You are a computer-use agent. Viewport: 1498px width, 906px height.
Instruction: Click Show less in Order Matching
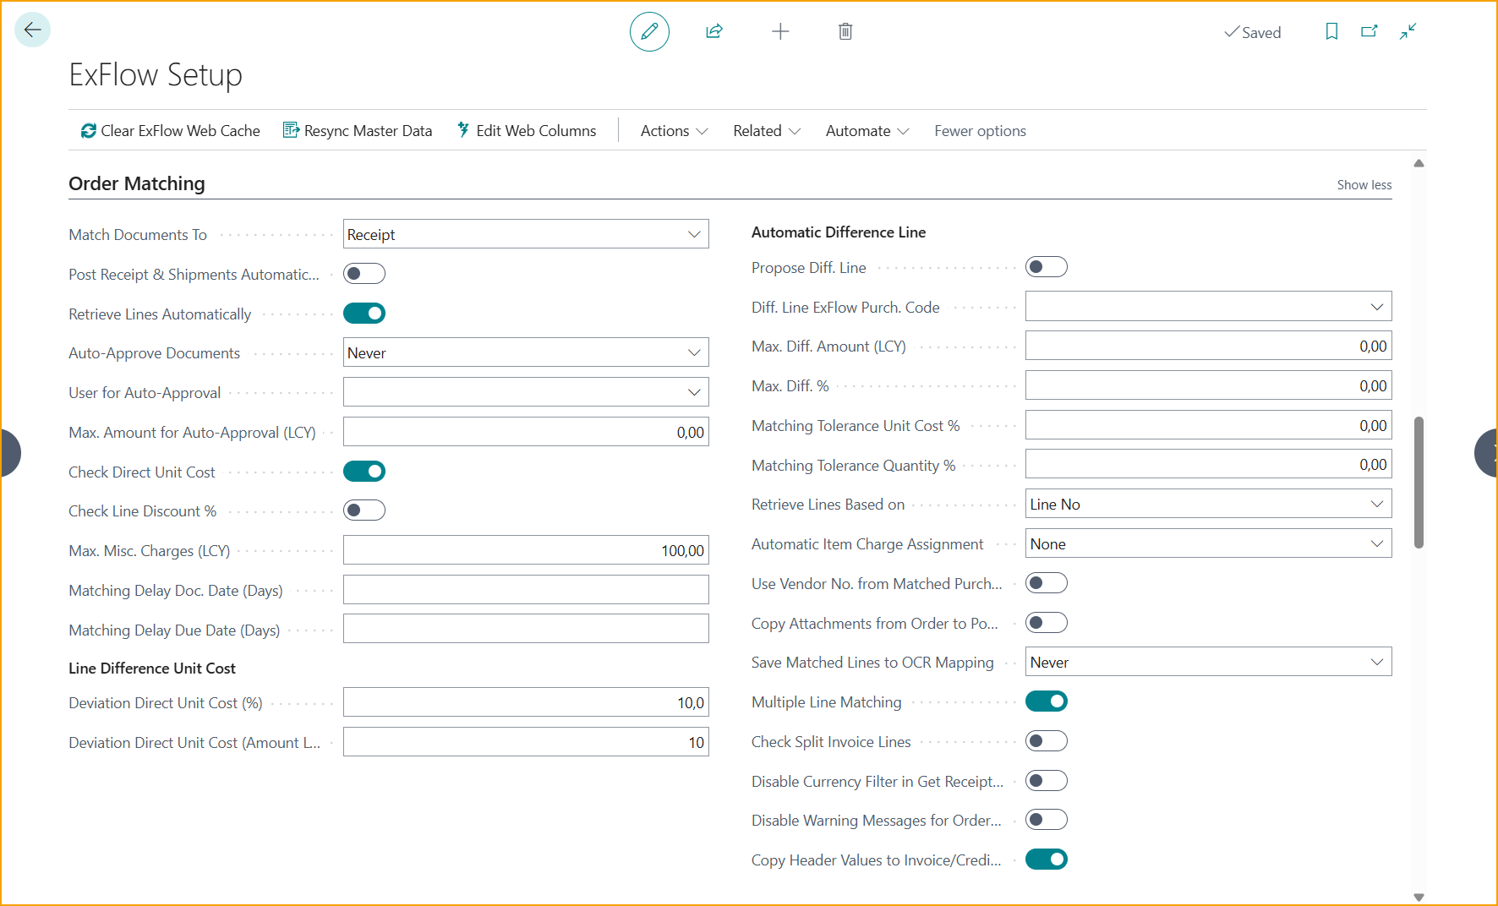point(1364,184)
